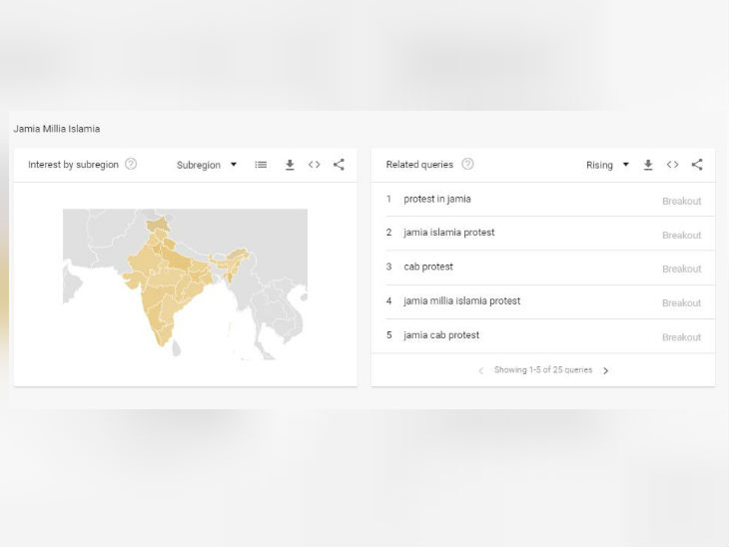Open the 'jamia islamia protest' query
This screenshot has width=729, height=547.
(x=448, y=233)
